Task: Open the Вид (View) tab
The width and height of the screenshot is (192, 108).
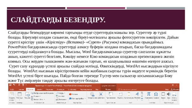Action: [97, 89]
